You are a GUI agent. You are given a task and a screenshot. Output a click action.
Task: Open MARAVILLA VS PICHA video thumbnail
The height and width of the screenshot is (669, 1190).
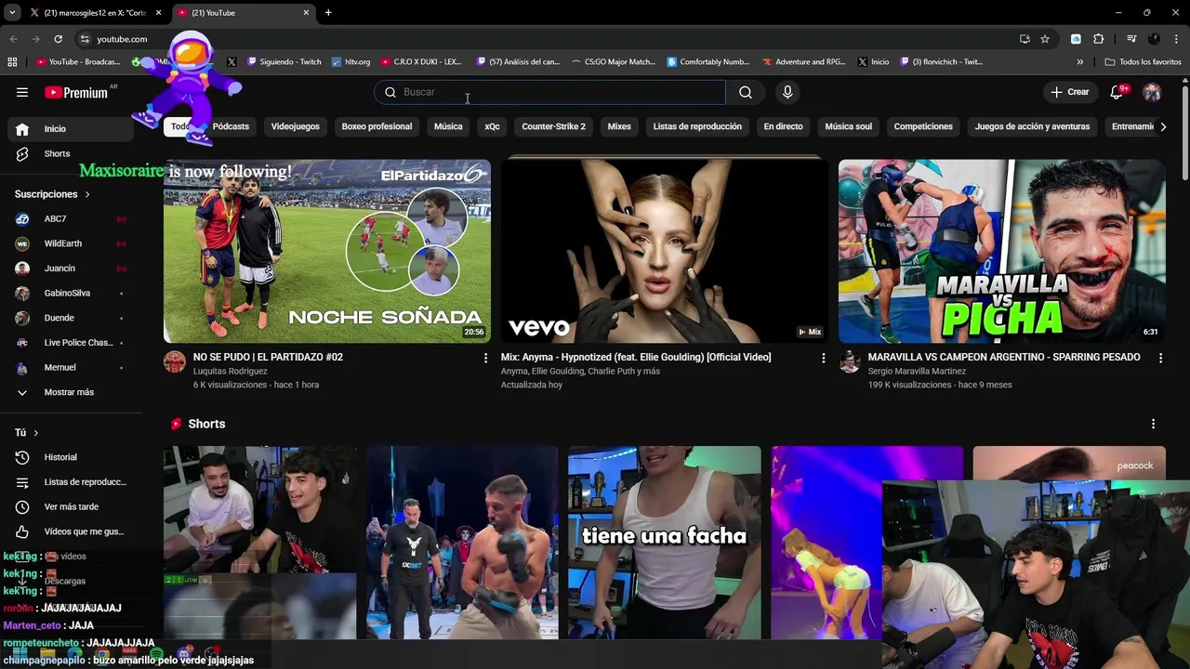(x=1002, y=251)
